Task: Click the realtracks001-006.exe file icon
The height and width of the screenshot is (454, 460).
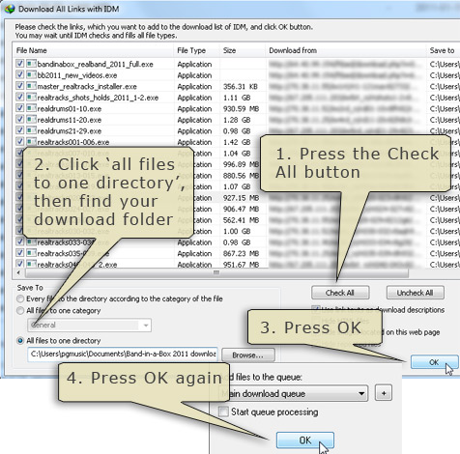Action: click(31, 141)
